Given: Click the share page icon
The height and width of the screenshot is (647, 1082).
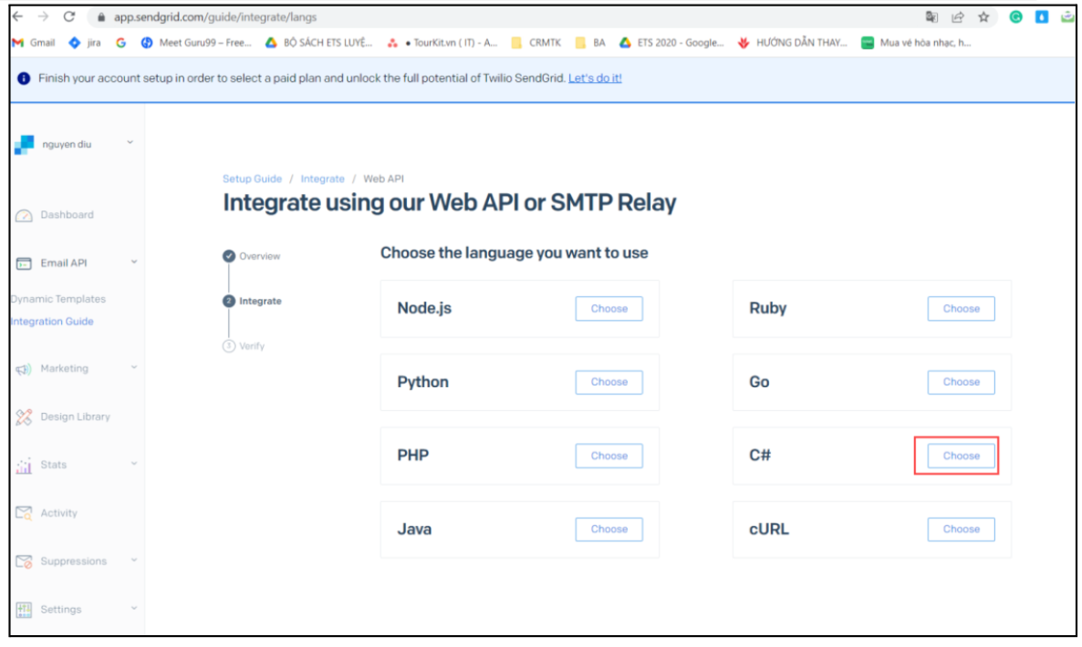Looking at the screenshot, I should tap(958, 17).
